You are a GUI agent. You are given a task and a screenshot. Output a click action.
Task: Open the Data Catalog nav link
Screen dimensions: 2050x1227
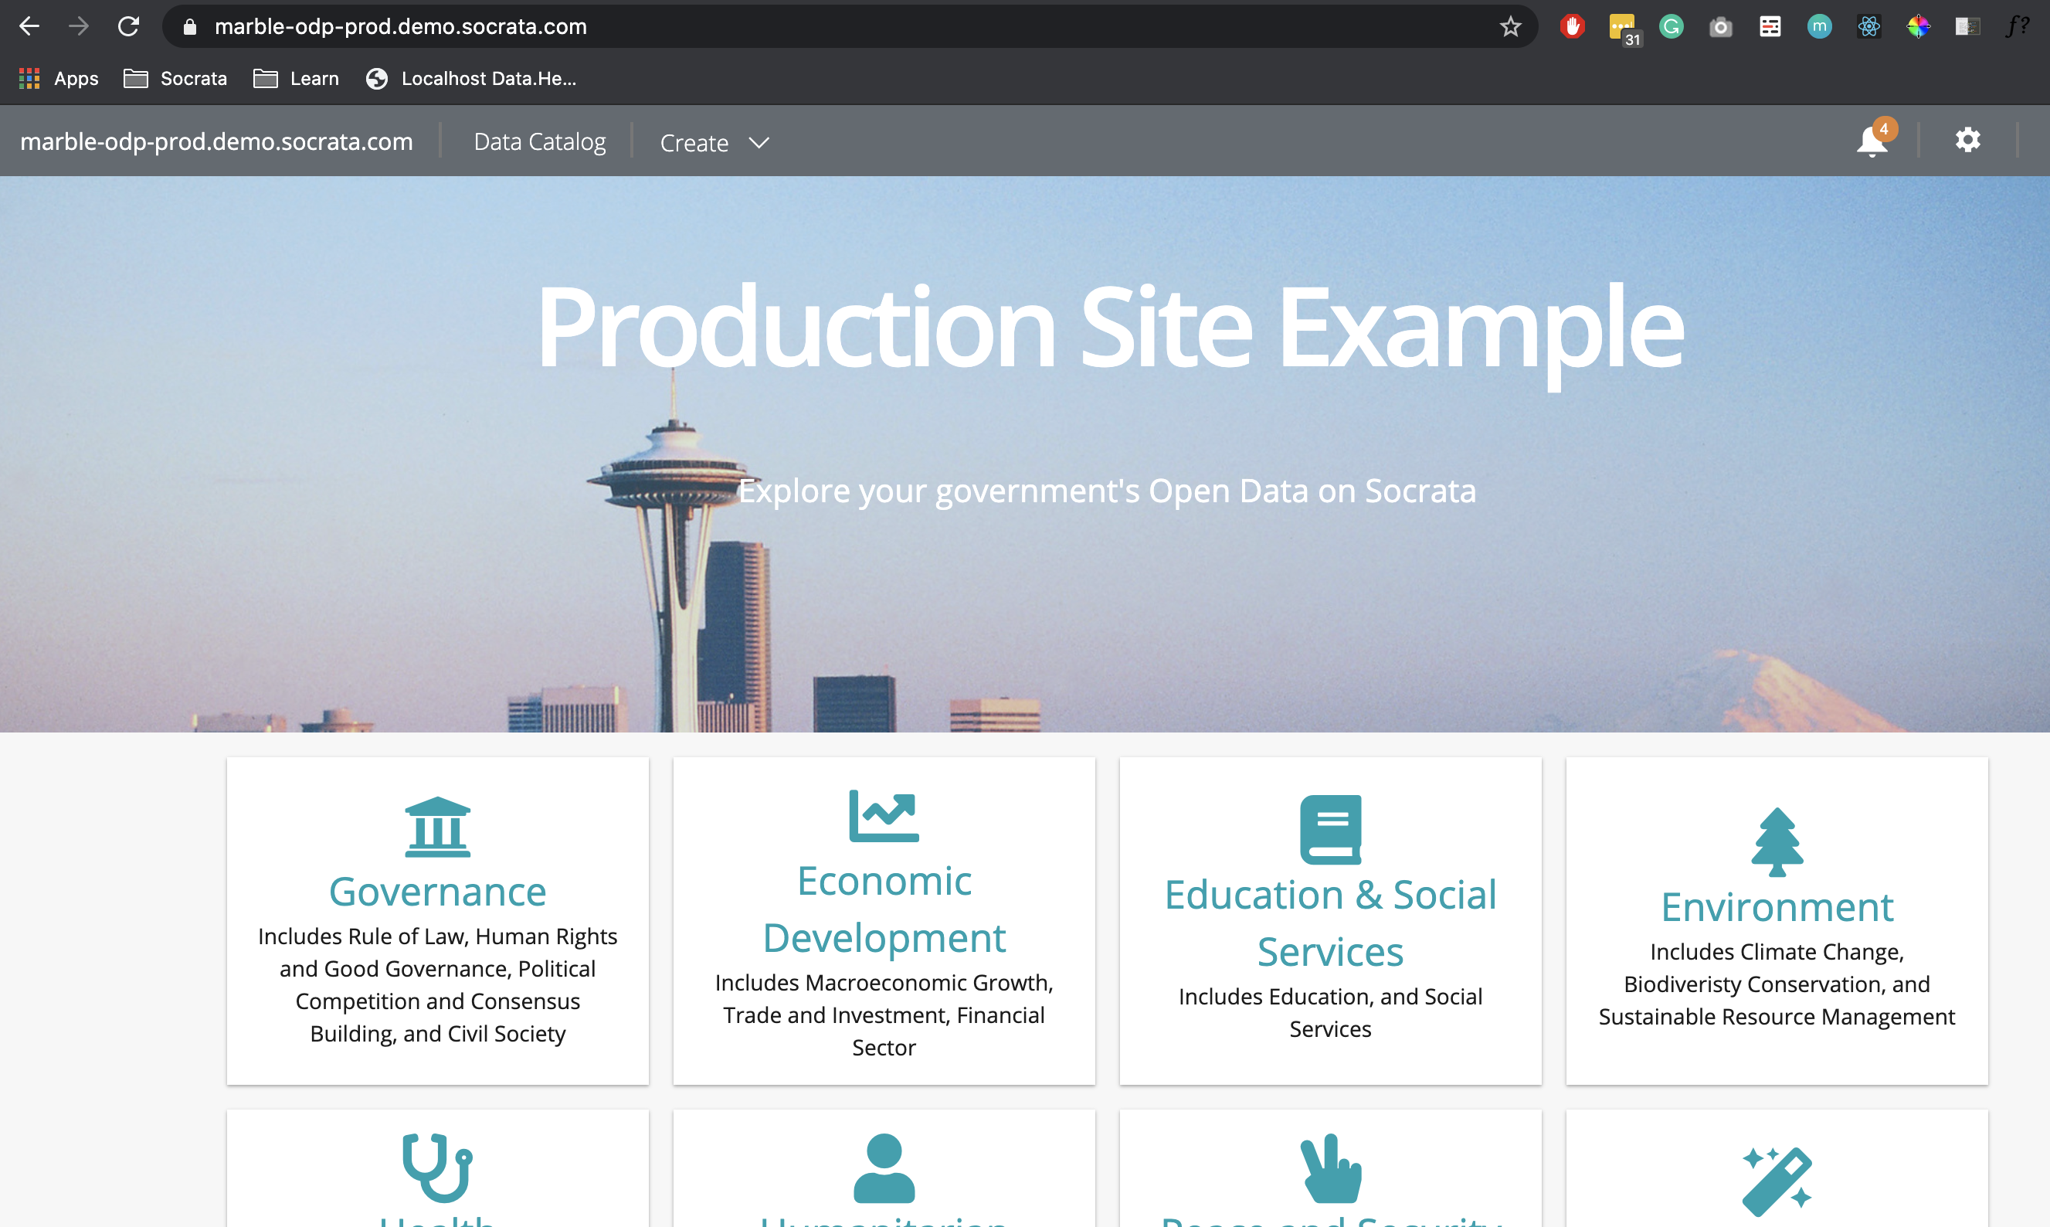tap(540, 141)
